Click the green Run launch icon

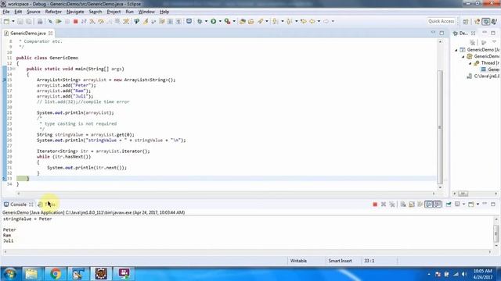(x=214, y=21)
